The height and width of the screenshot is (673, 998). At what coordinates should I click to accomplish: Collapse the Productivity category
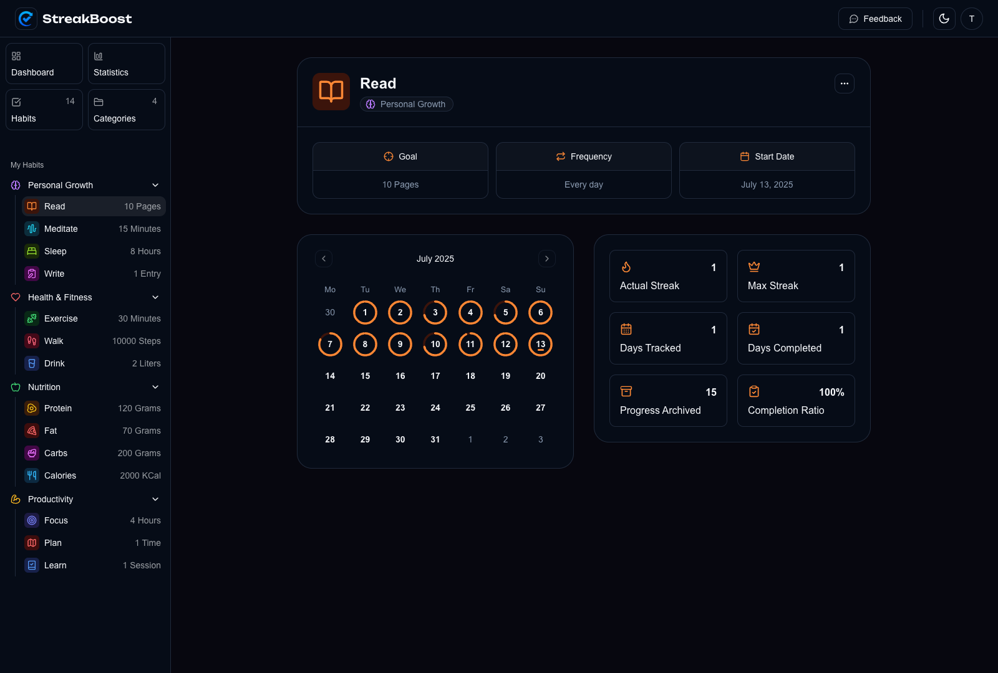pyautogui.click(x=155, y=499)
